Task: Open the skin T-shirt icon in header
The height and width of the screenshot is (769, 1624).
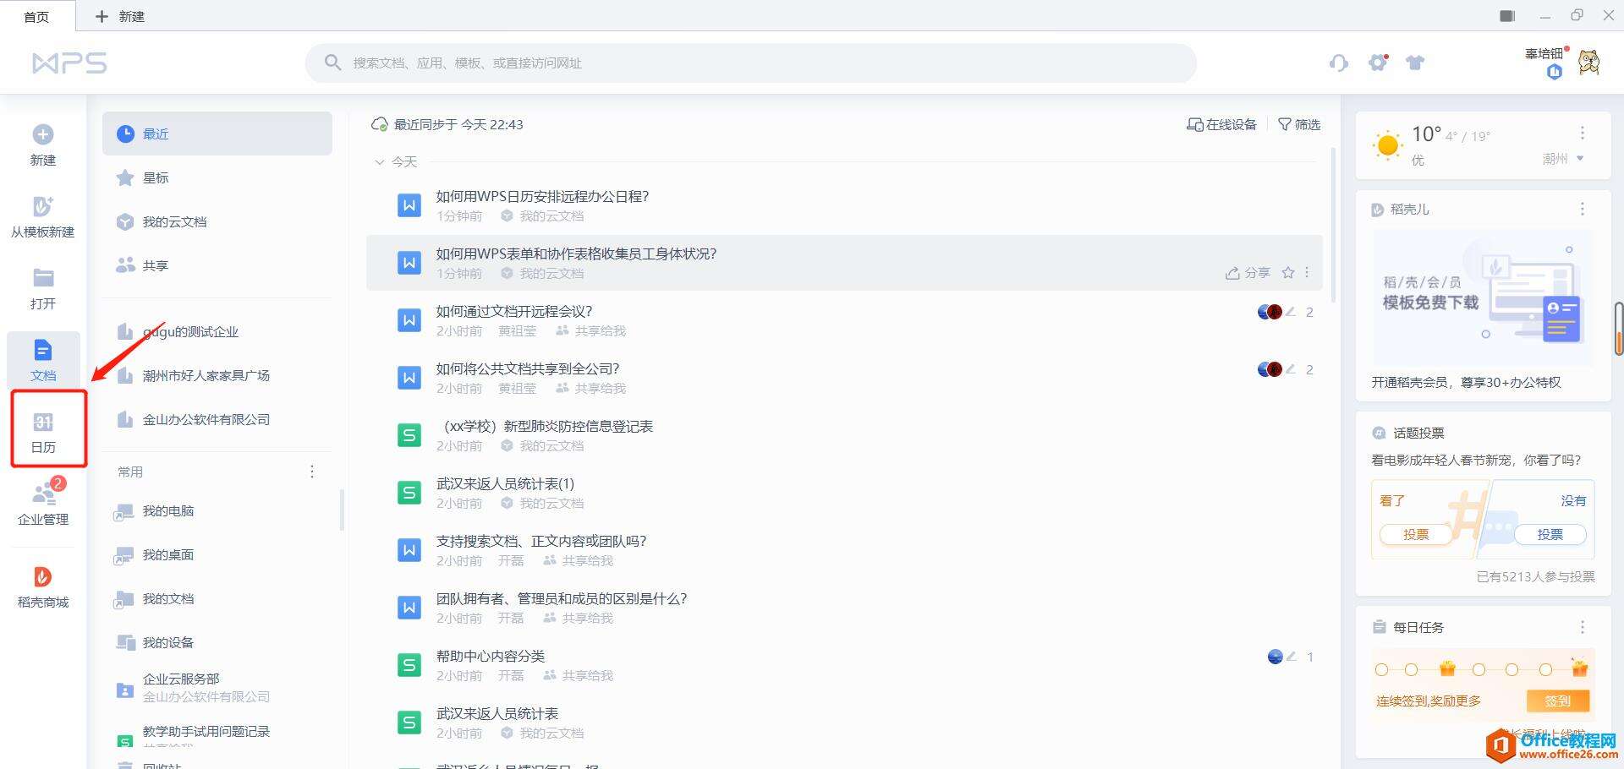Action: pos(1415,63)
